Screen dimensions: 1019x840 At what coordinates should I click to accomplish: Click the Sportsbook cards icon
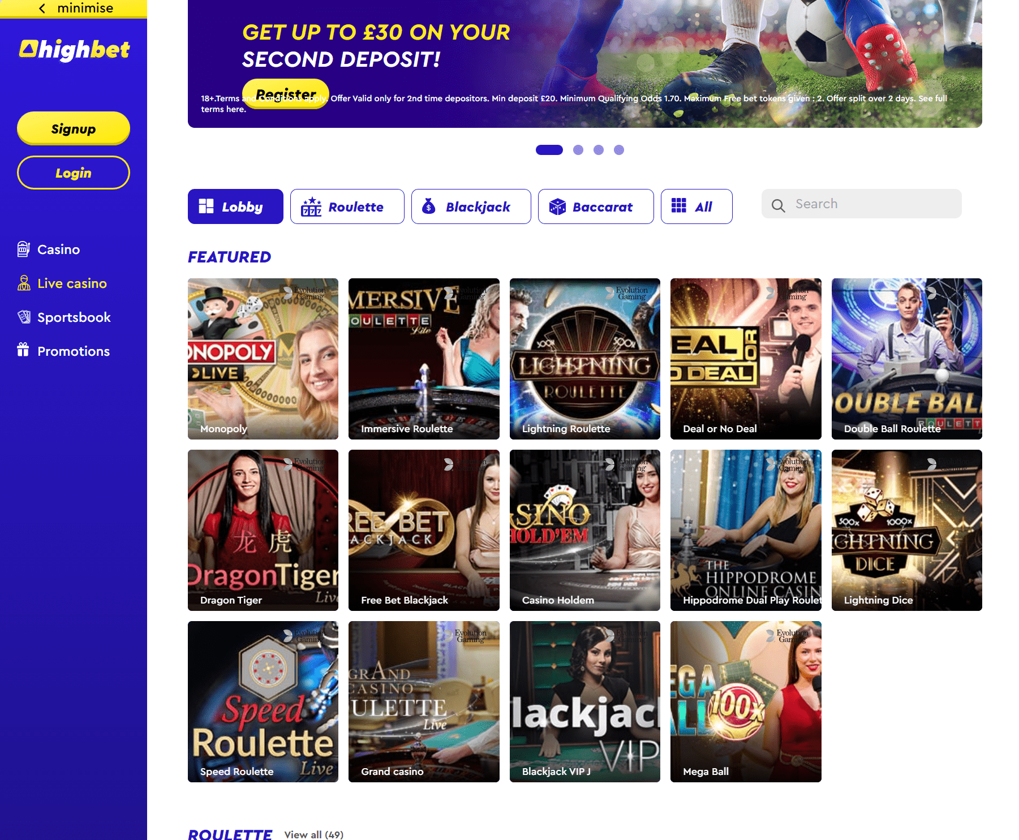click(x=24, y=317)
